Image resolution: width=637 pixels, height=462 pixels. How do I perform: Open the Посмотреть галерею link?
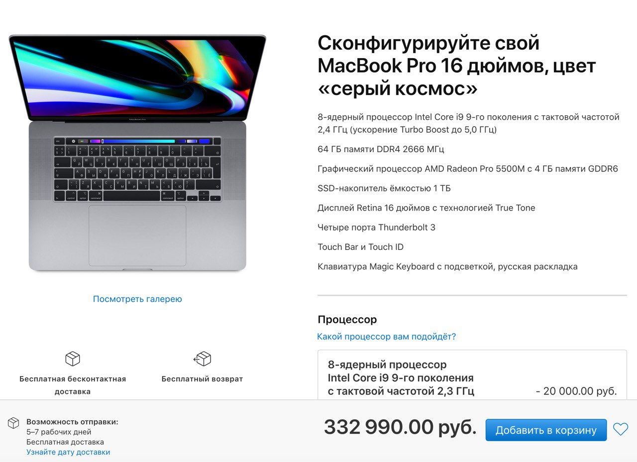pyautogui.click(x=137, y=299)
